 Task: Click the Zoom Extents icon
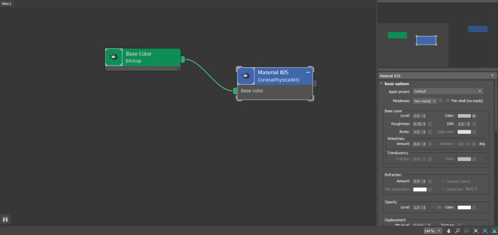[x=476, y=231]
